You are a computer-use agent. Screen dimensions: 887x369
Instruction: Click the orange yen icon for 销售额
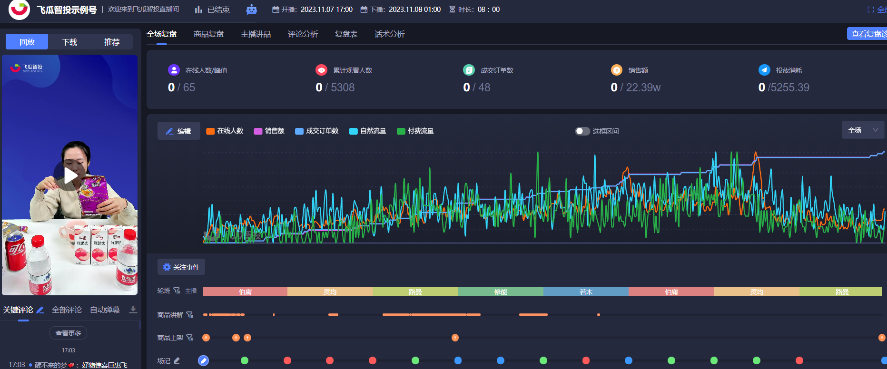[617, 70]
